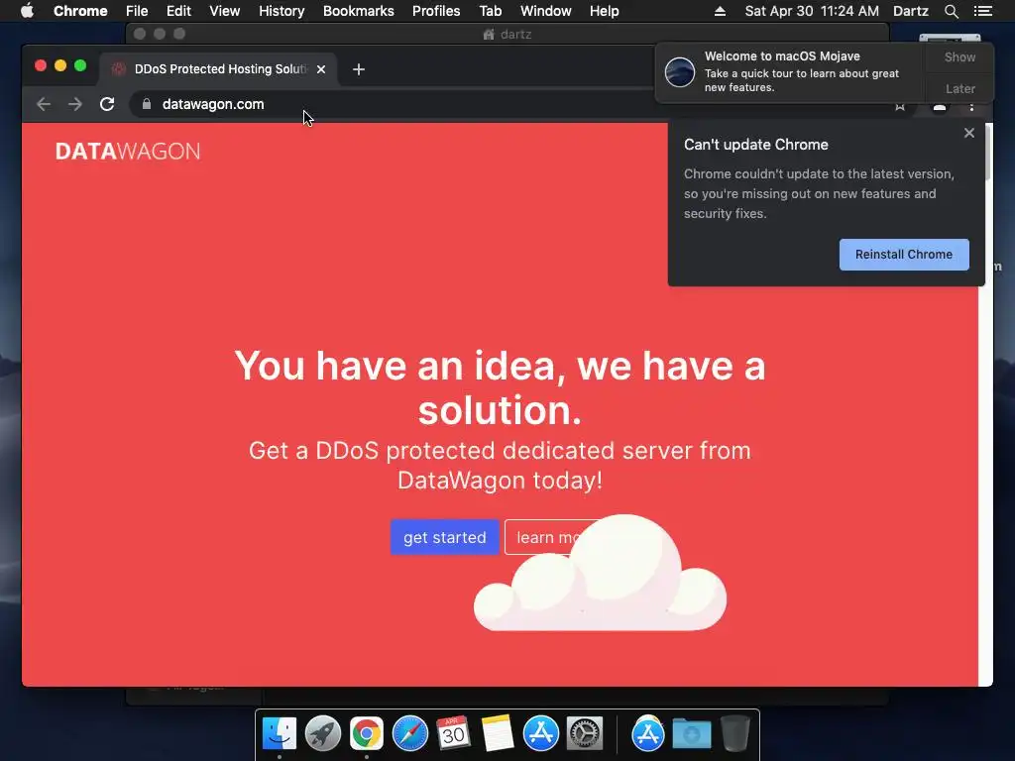Screen dimensions: 1015x761
Task: Click the DATAWAGON logo
Action: tap(128, 152)
